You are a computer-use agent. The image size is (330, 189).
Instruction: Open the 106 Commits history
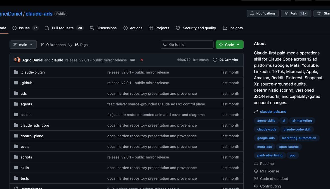point(225,60)
